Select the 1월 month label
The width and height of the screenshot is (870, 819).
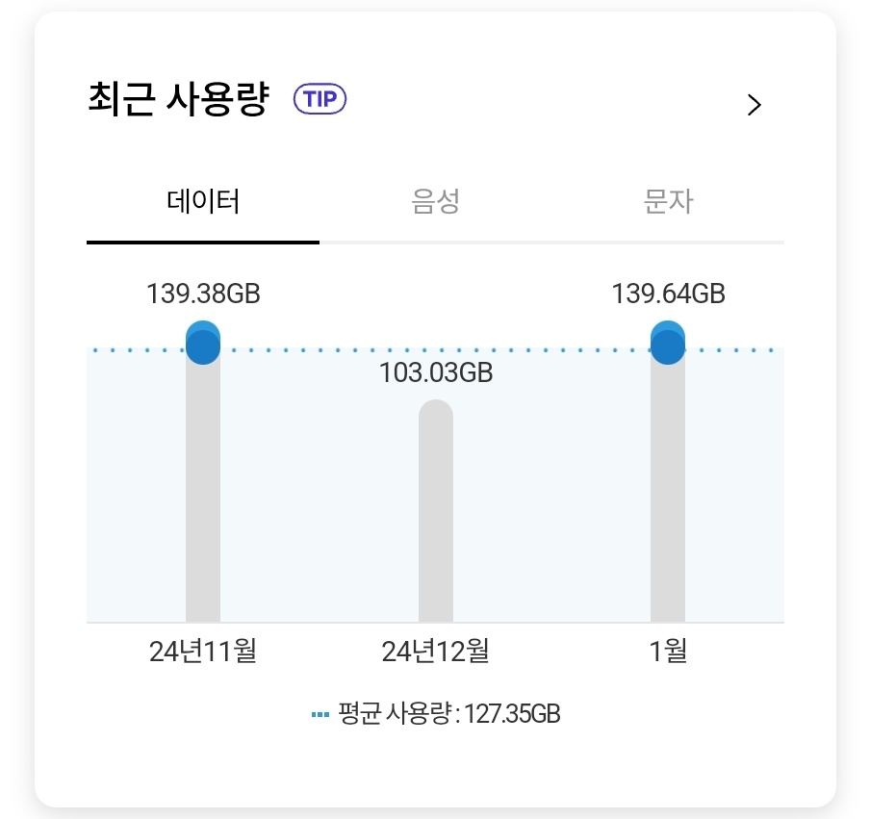pyautogui.click(x=668, y=651)
